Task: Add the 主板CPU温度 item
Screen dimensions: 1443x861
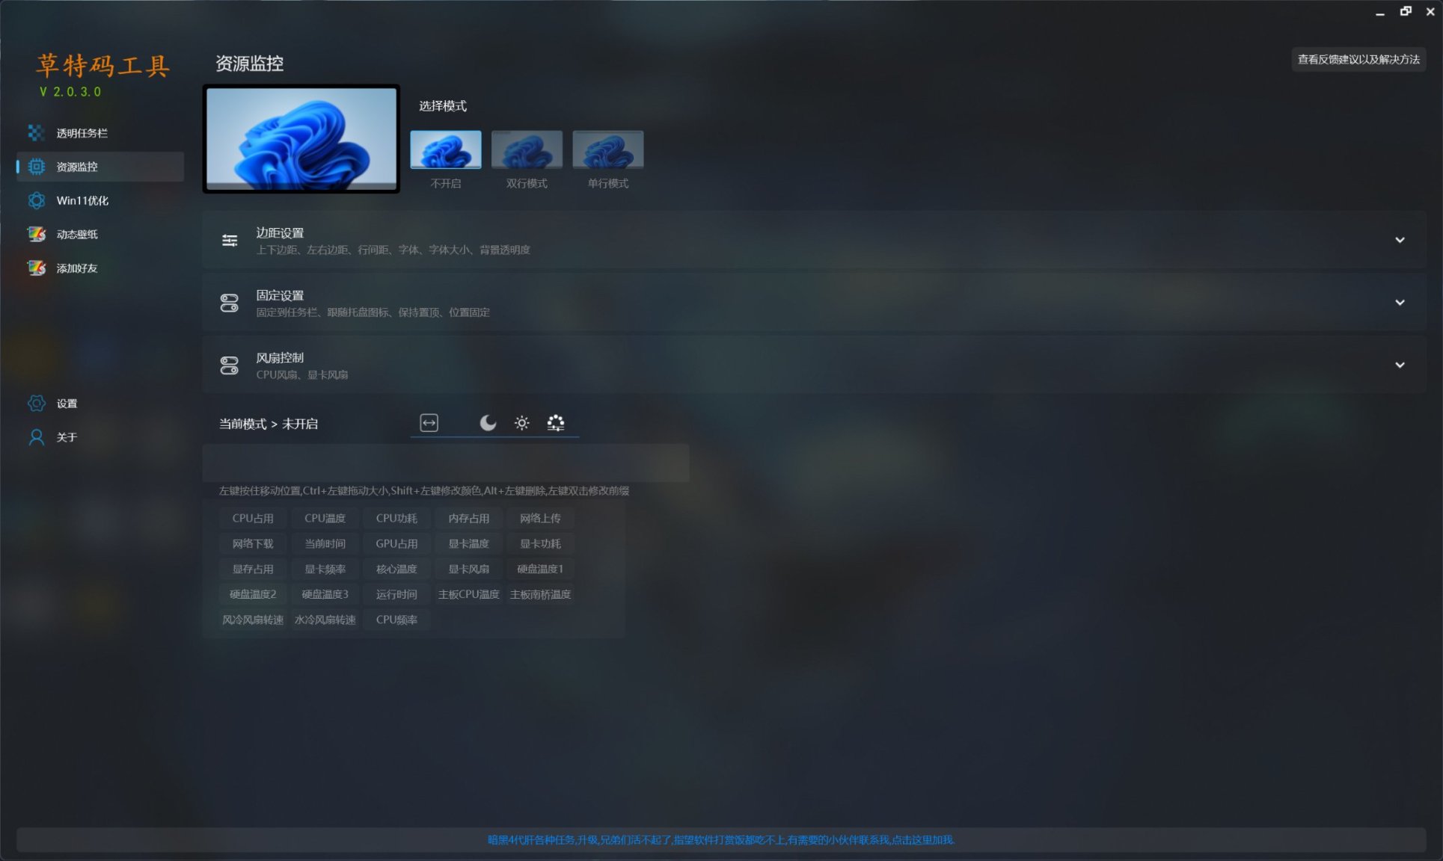Action: coord(468,594)
